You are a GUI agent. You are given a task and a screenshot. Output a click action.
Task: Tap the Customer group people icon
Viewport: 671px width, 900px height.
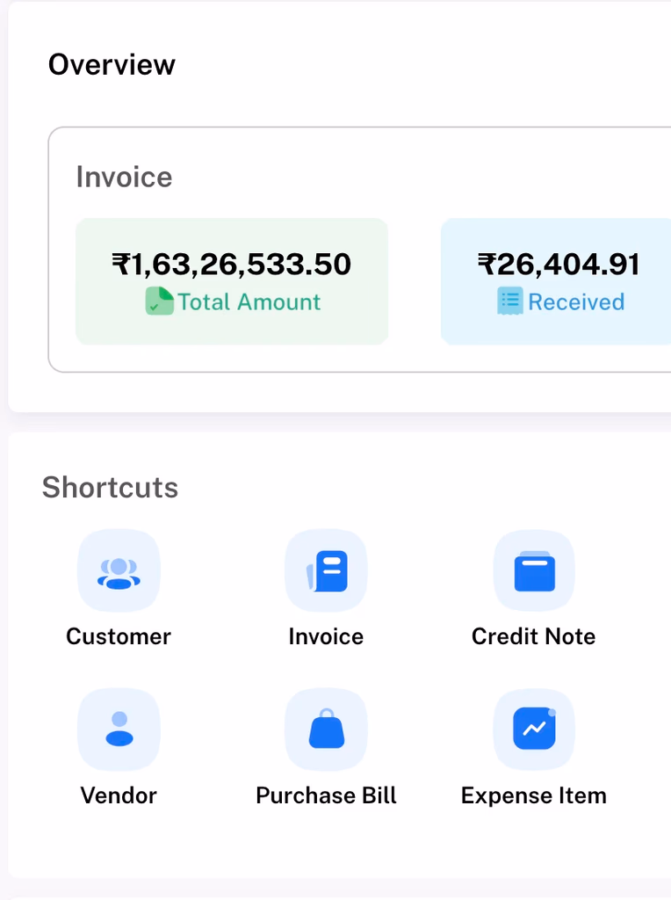(119, 570)
